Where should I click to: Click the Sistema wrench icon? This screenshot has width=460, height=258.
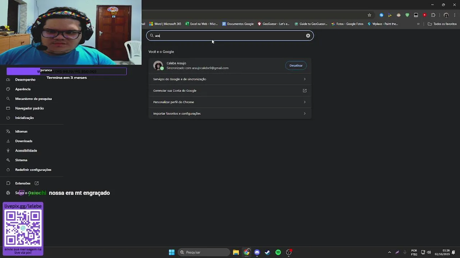coord(8,160)
